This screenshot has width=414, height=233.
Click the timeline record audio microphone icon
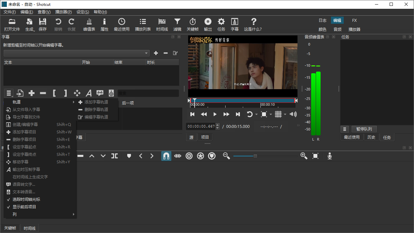pos(329,156)
